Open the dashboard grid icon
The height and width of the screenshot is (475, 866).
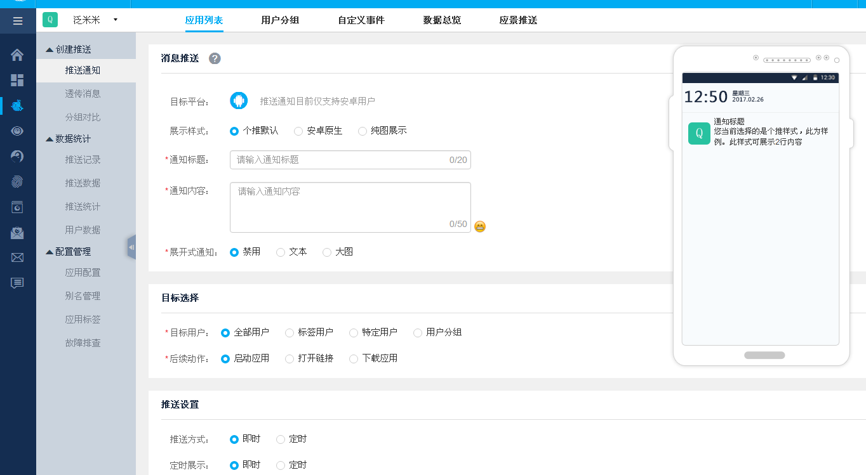(x=17, y=80)
